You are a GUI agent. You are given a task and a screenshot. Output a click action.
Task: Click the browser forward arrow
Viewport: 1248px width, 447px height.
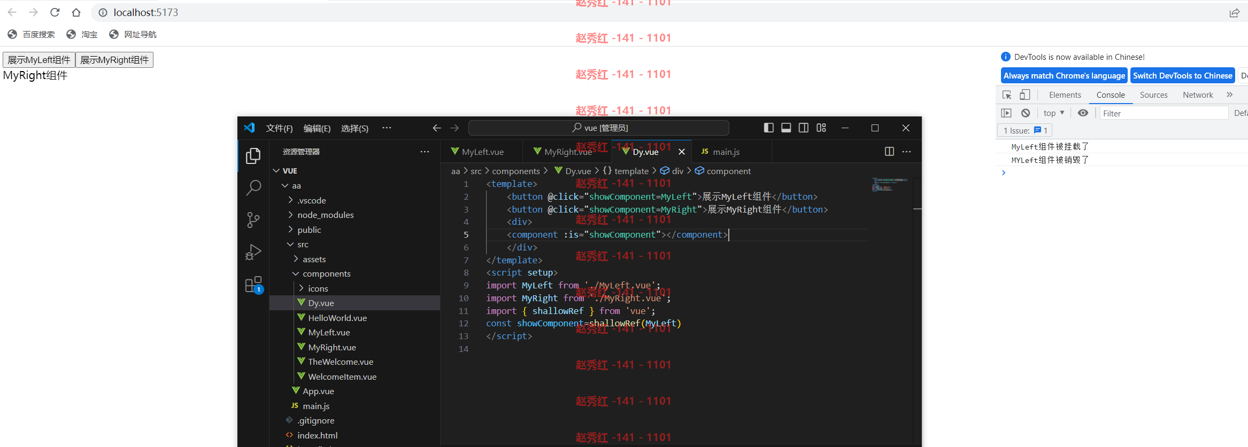(x=33, y=12)
